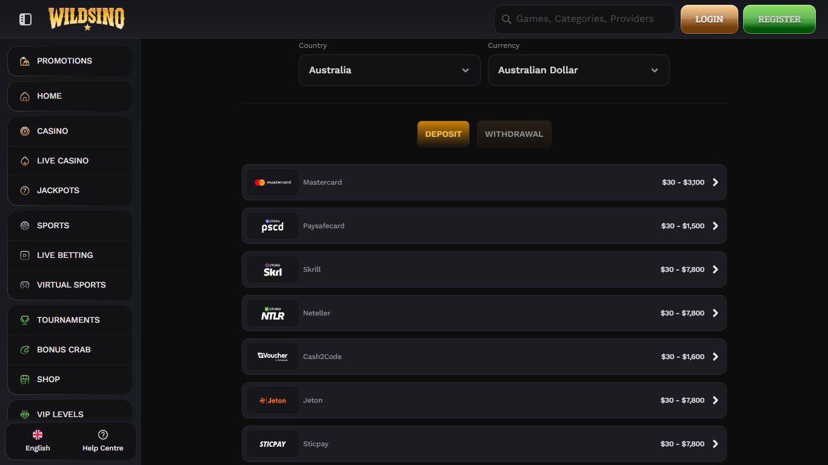Click the LOGIN button

[709, 19]
